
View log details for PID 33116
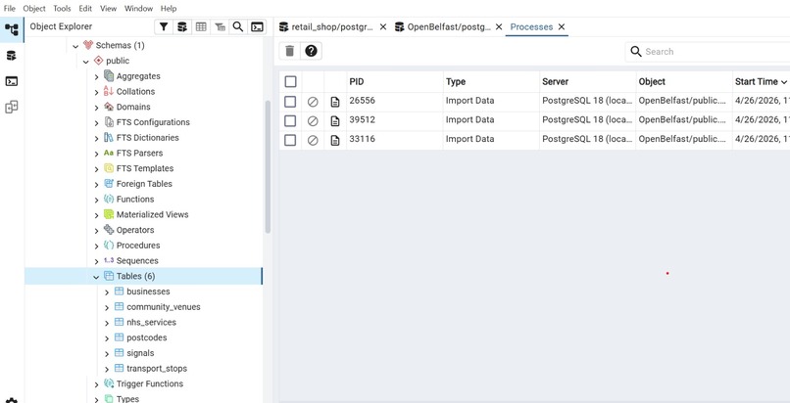click(335, 140)
